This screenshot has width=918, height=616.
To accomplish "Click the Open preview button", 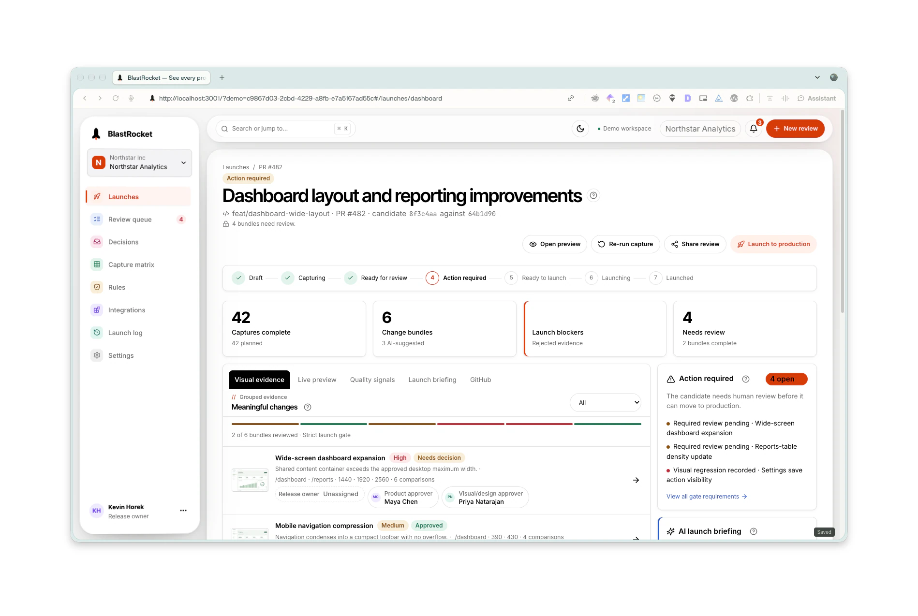I will click(554, 244).
